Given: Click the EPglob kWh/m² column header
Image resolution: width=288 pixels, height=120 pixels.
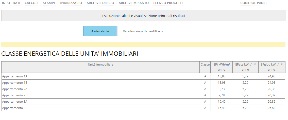Looking at the screenshot, I should pos(272,67).
